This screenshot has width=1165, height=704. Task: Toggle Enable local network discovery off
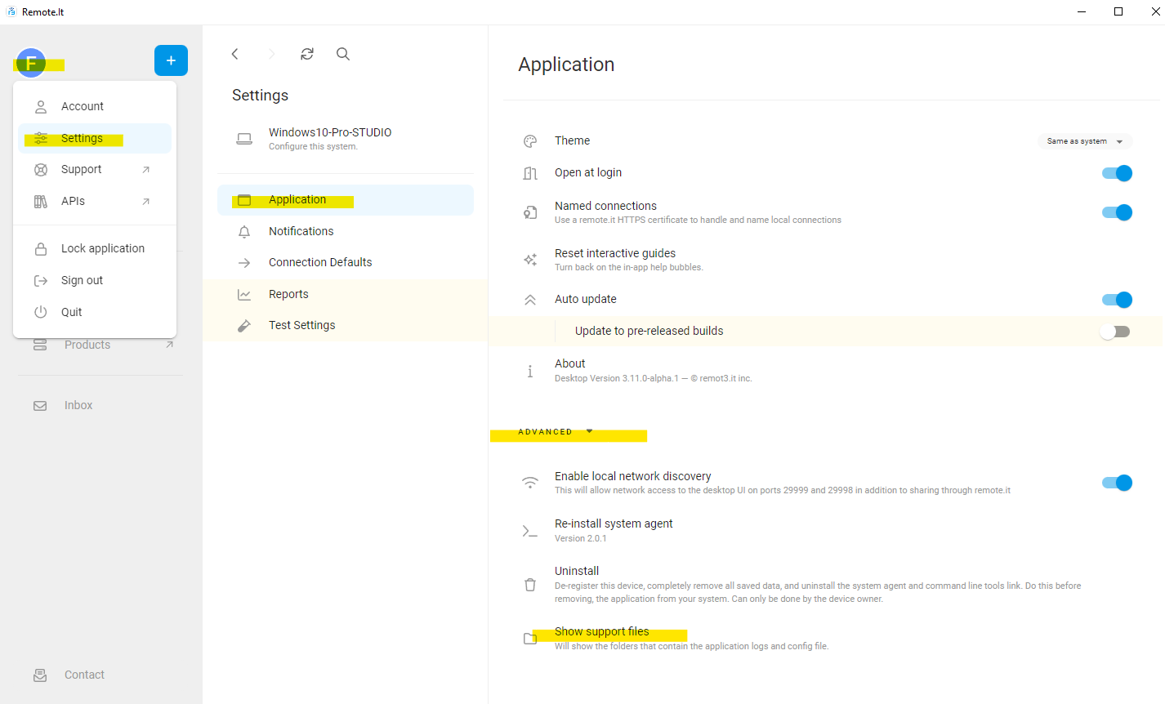click(x=1117, y=483)
